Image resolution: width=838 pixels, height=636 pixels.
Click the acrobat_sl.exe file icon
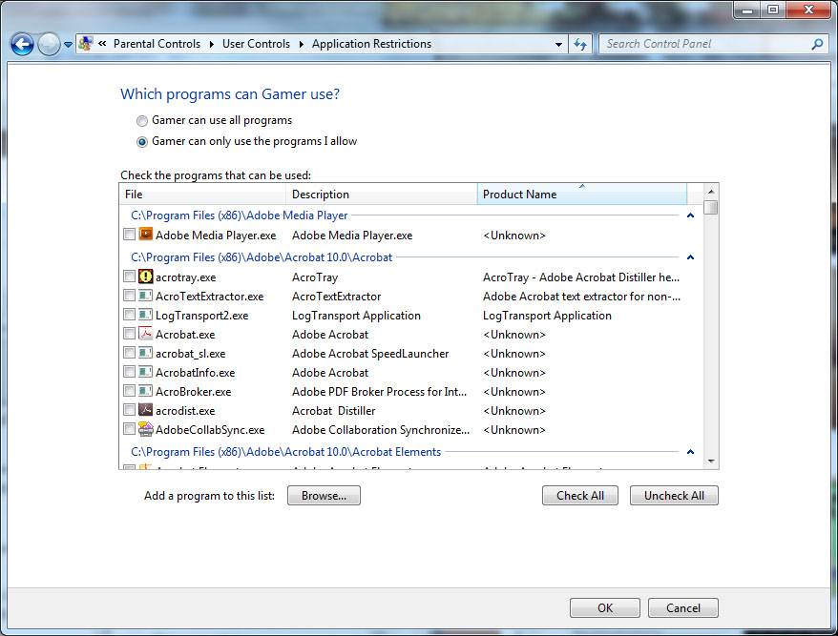click(145, 353)
